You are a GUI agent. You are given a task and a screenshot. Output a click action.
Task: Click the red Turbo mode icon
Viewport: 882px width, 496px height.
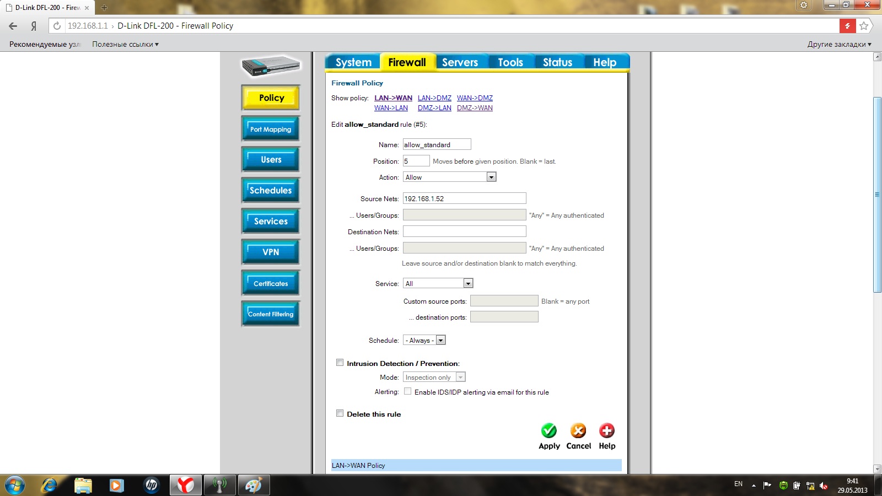[848, 26]
